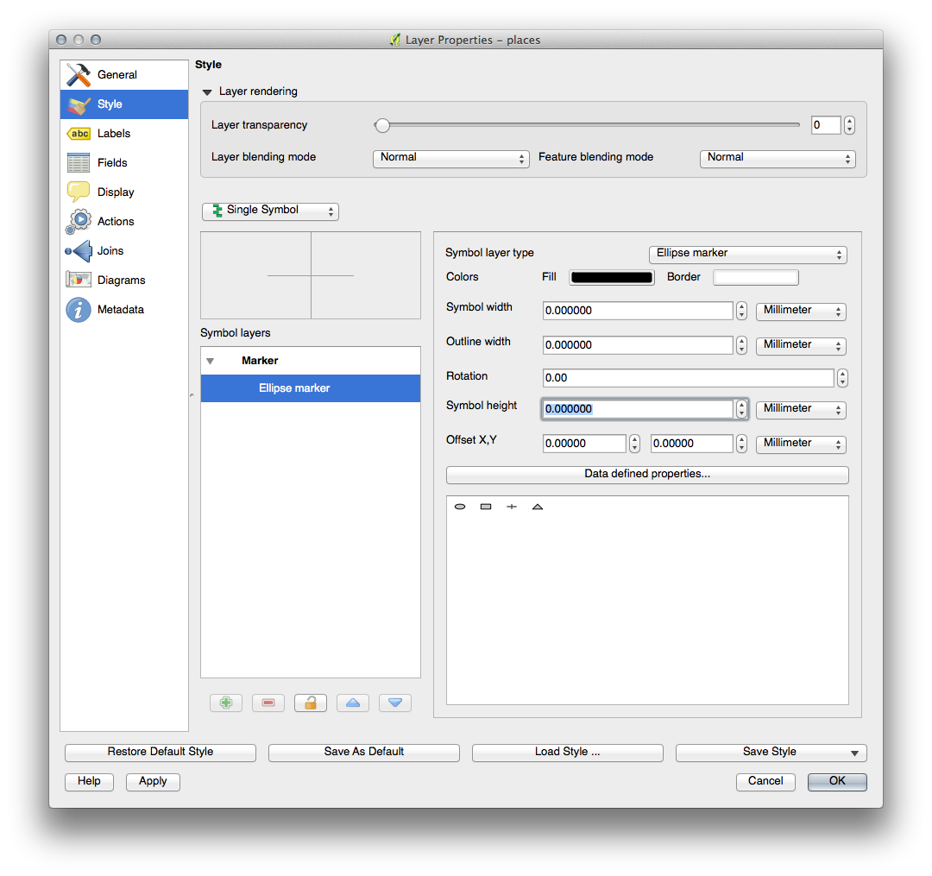Collapse the Layer rendering section
The width and height of the screenshot is (932, 876).
coord(207,91)
